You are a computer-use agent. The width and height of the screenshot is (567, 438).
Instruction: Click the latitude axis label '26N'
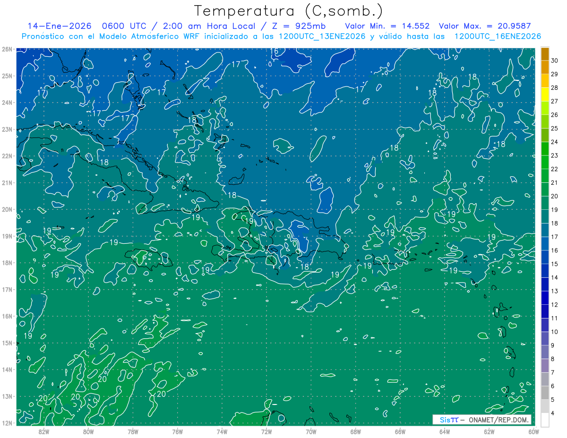[x=7, y=49]
